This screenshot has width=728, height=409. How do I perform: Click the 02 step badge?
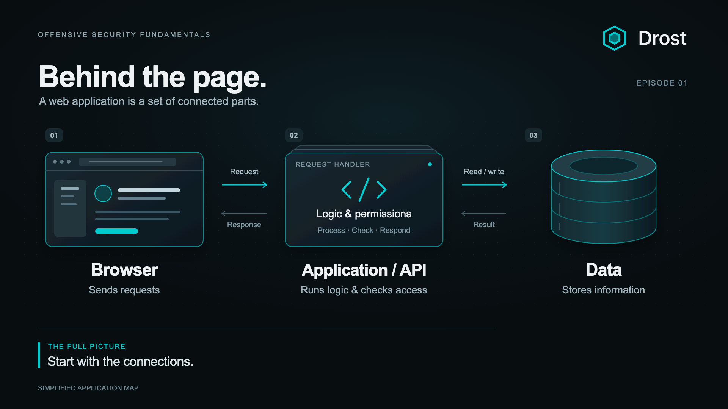(294, 135)
